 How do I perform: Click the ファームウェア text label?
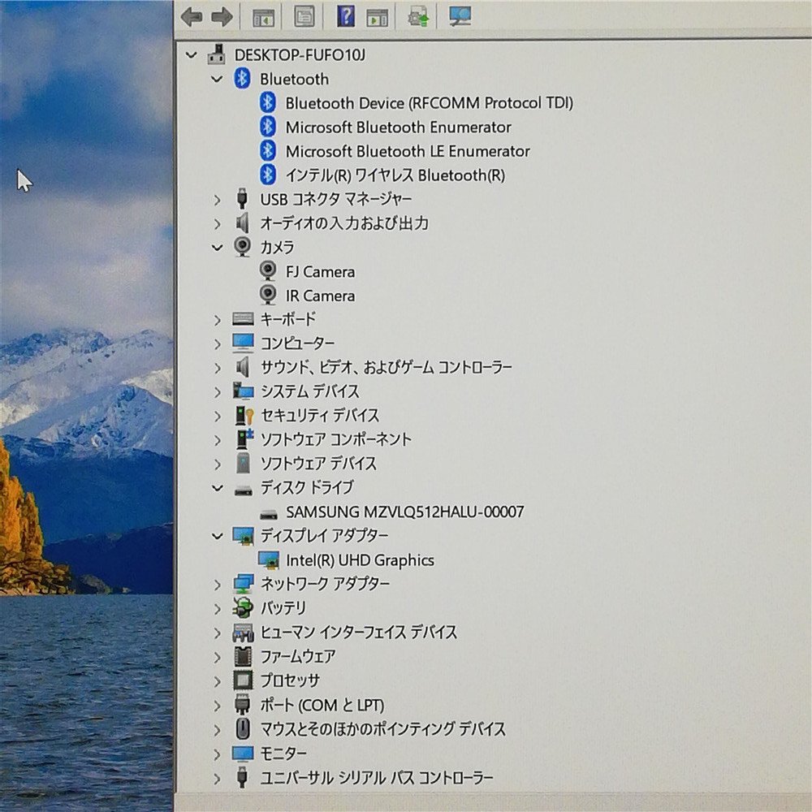pyautogui.click(x=297, y=657)
